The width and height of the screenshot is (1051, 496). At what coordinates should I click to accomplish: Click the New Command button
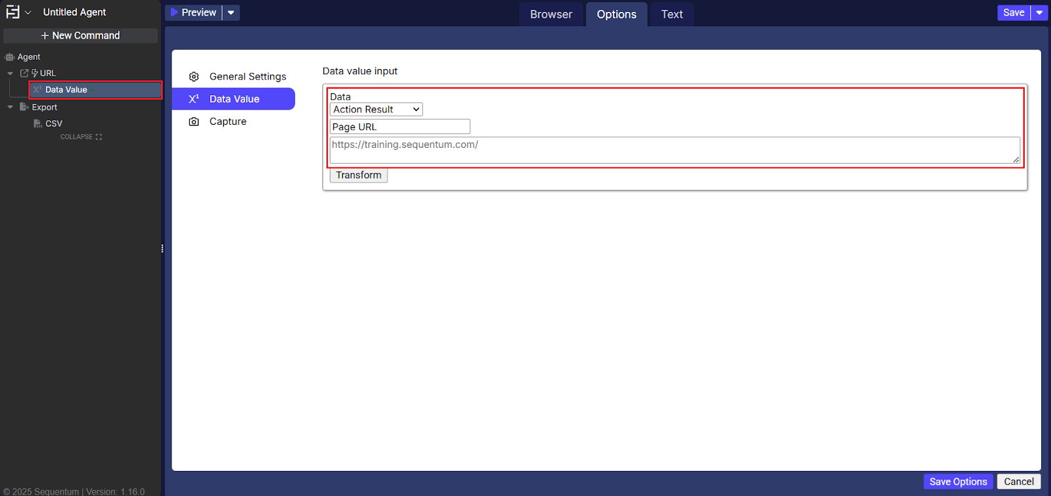pos(80,35)
